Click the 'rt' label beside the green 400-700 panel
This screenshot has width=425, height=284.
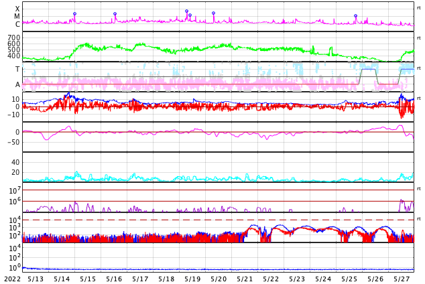coord(418,38)
